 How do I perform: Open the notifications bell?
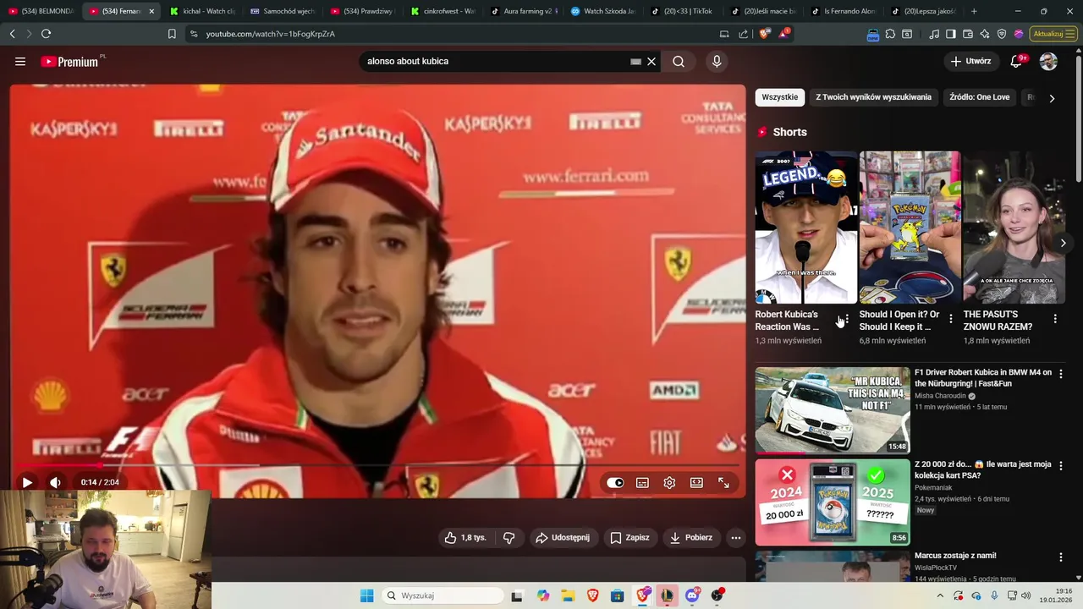click(x=1017, y=61)
